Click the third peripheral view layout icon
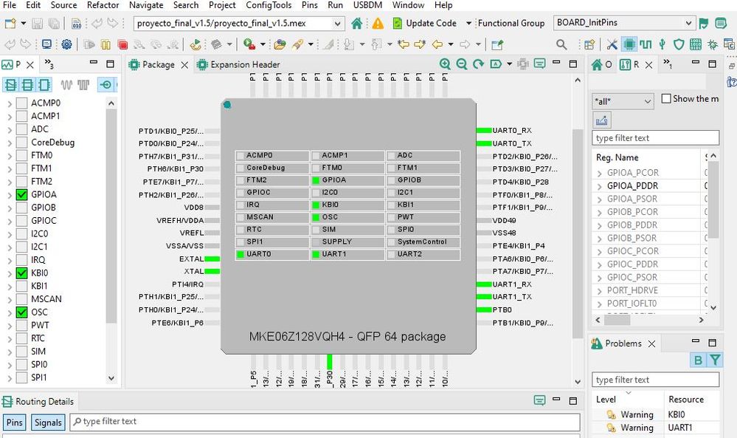The width and height of the screenshot is (737, 438). [44, 85]
